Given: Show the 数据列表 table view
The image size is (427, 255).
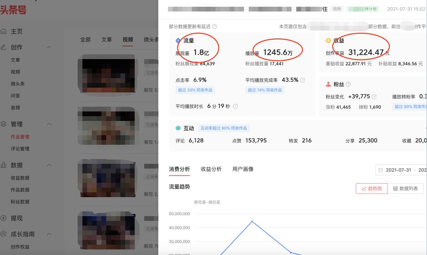Looking at the screenshot, I should [406, 188].
